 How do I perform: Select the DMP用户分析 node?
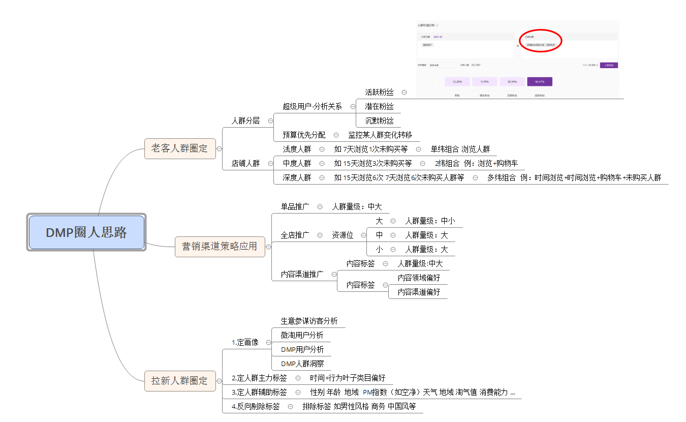tap(302, 350)
